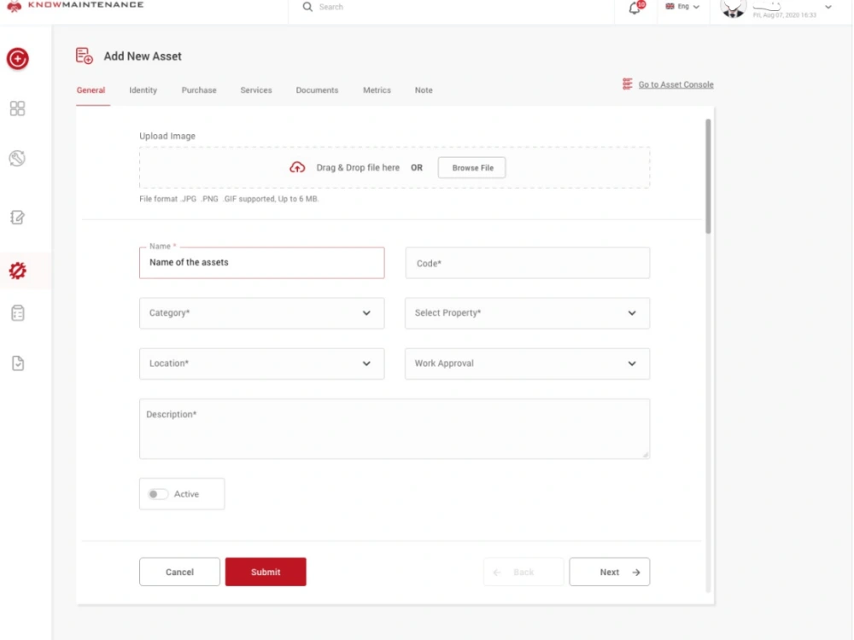Open the Location dropdown

coord(262,364)
